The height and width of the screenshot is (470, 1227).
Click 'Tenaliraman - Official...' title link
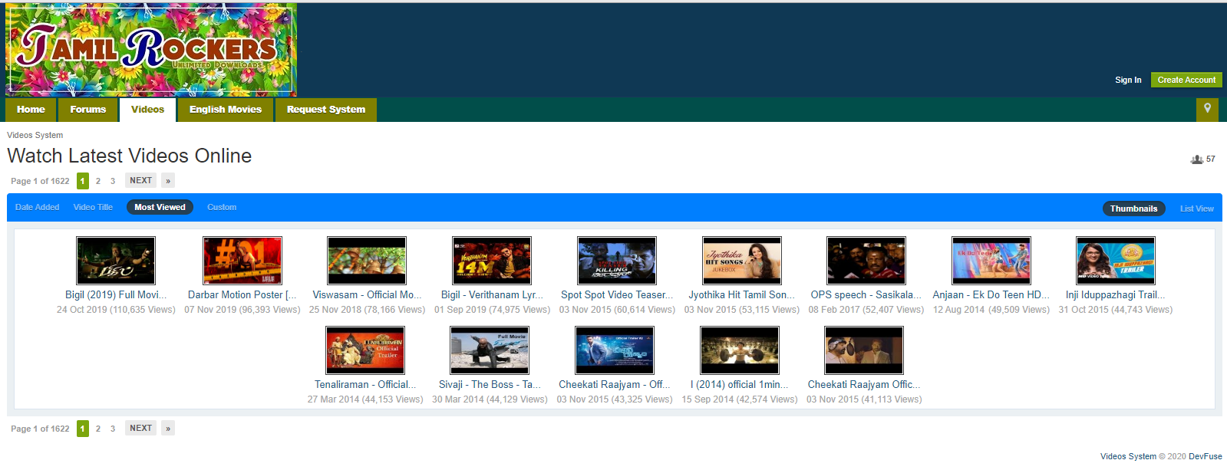[365, 385]
